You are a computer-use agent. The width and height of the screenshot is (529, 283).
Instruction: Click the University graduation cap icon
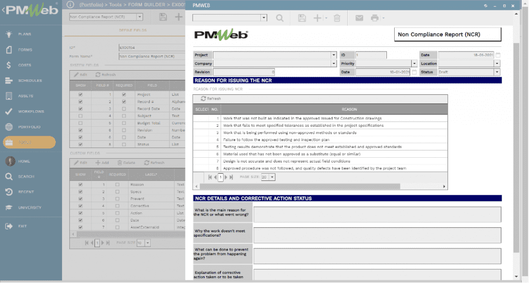point(9,208)
